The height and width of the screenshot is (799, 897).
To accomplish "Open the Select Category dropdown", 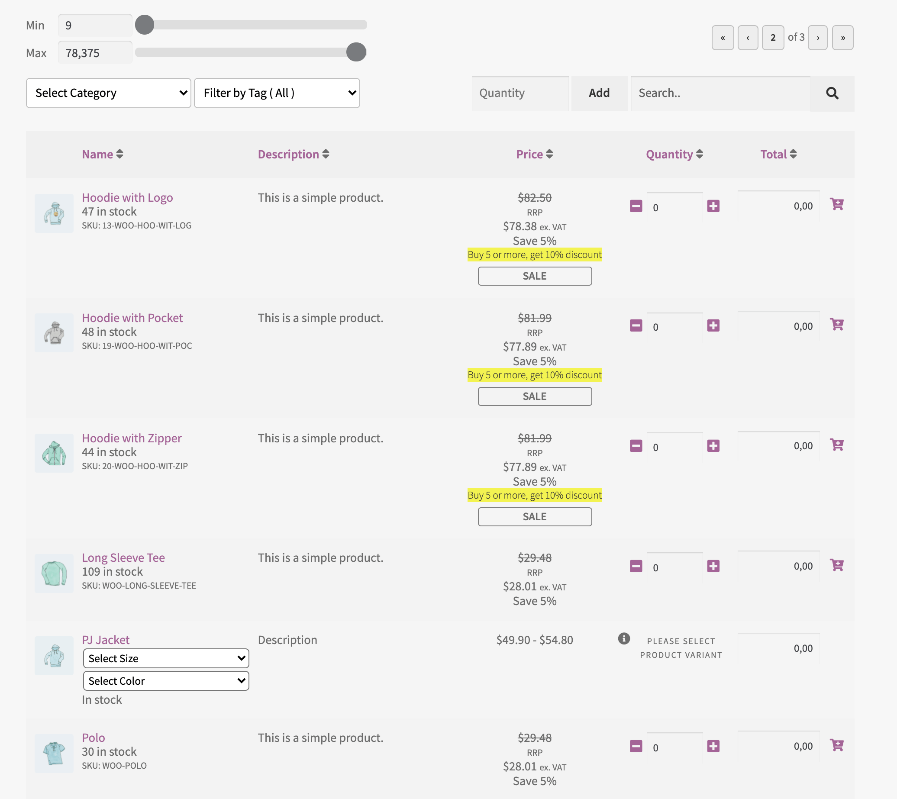I will pyautogui.click(x=108, y=93).
